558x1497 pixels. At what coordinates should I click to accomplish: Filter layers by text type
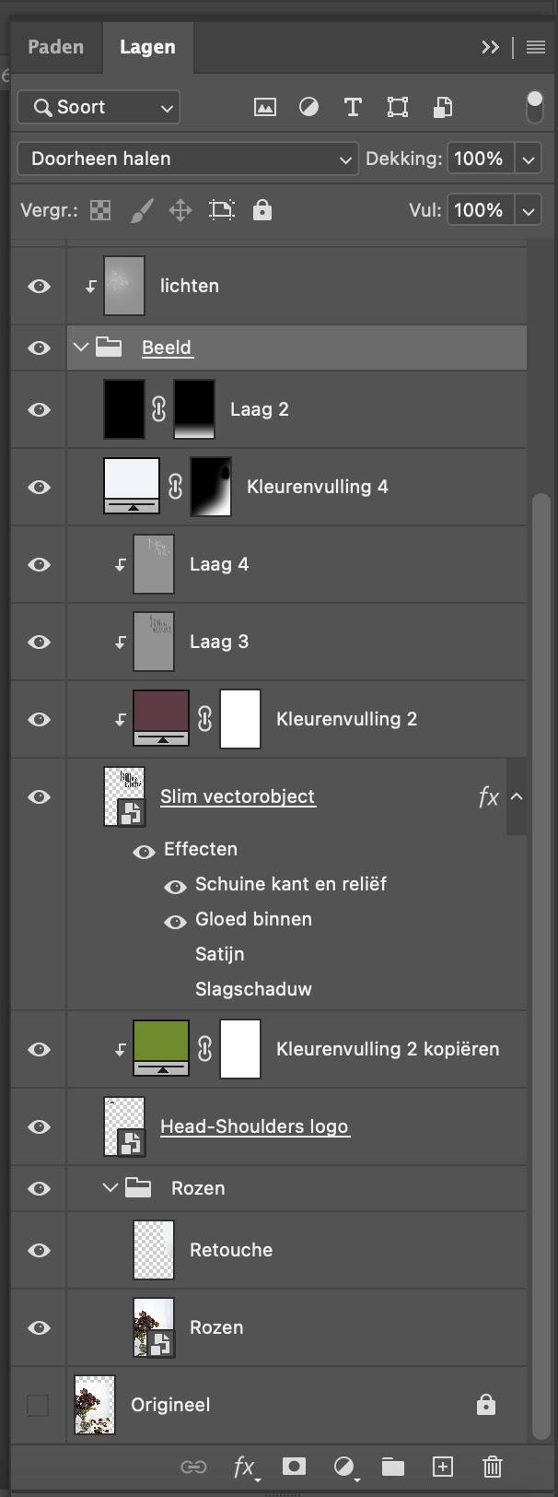coord(353,108)
